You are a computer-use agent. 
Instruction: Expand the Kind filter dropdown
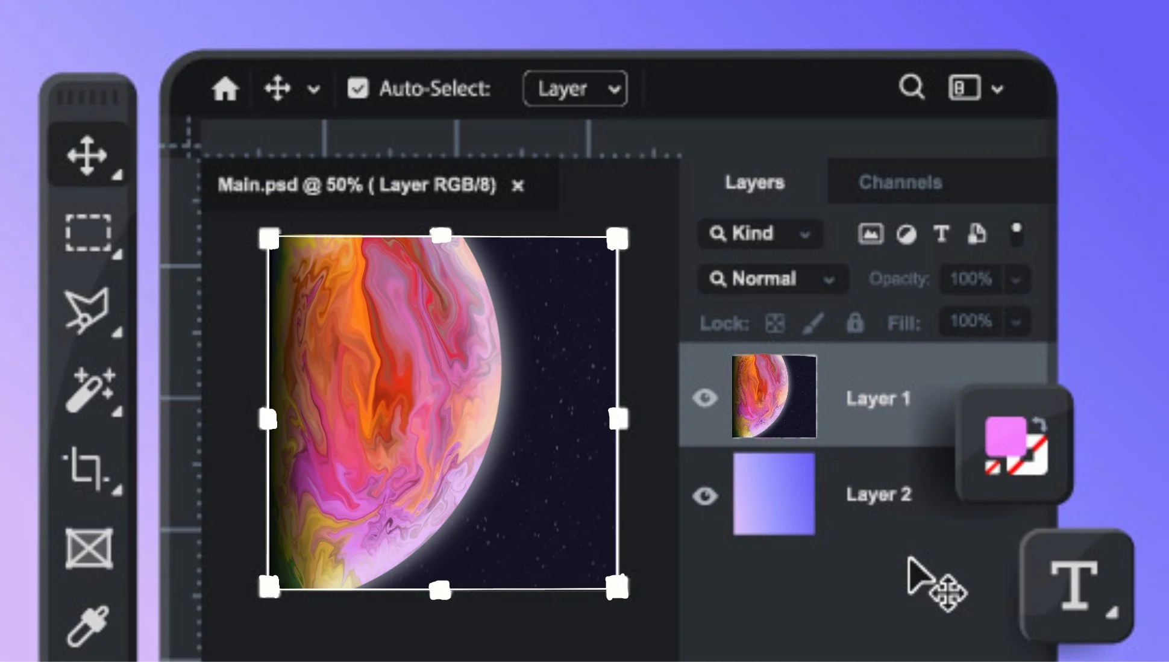click(x=760, y=233)
